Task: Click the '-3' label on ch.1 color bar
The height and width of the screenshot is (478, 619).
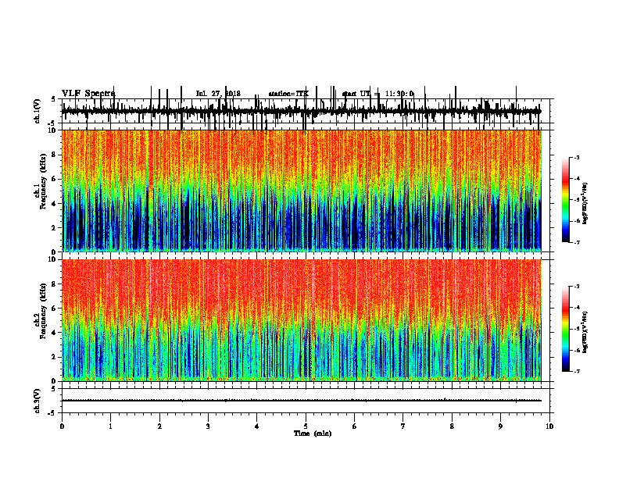Action: (576, 157)
